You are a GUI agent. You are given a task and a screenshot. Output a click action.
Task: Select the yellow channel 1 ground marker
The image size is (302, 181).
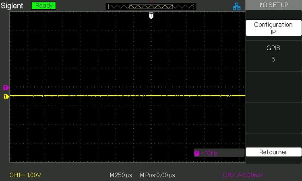click(6, 97)
